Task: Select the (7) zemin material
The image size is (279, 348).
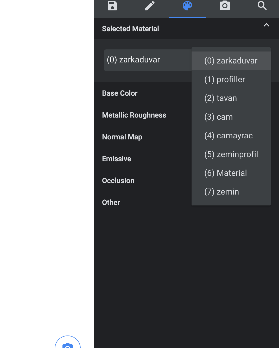Action: [x=221, y=192]
